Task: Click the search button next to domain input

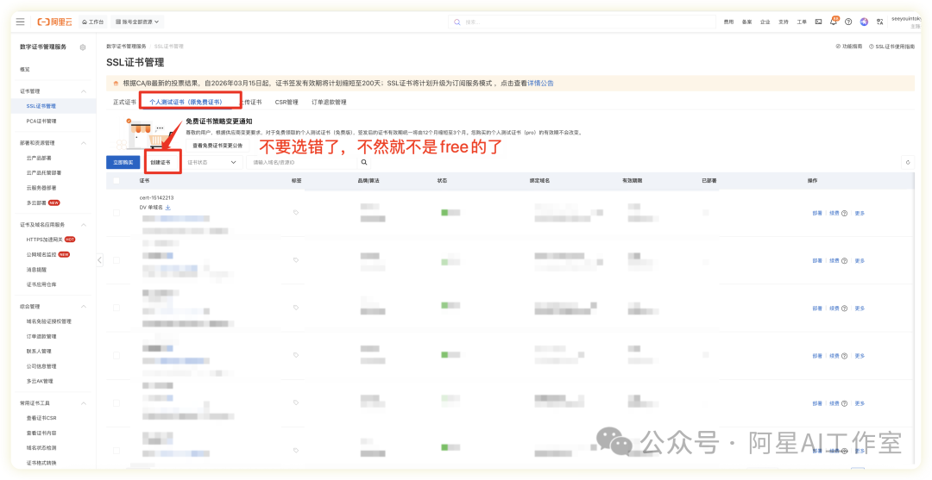Action: (364, 162)
